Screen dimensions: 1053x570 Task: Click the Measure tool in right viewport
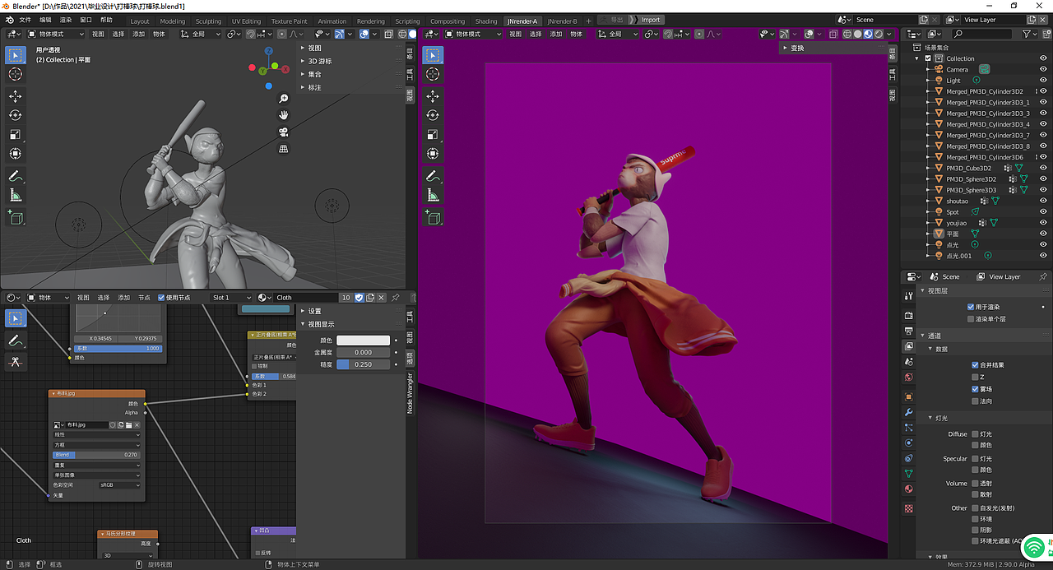point(433,195)
